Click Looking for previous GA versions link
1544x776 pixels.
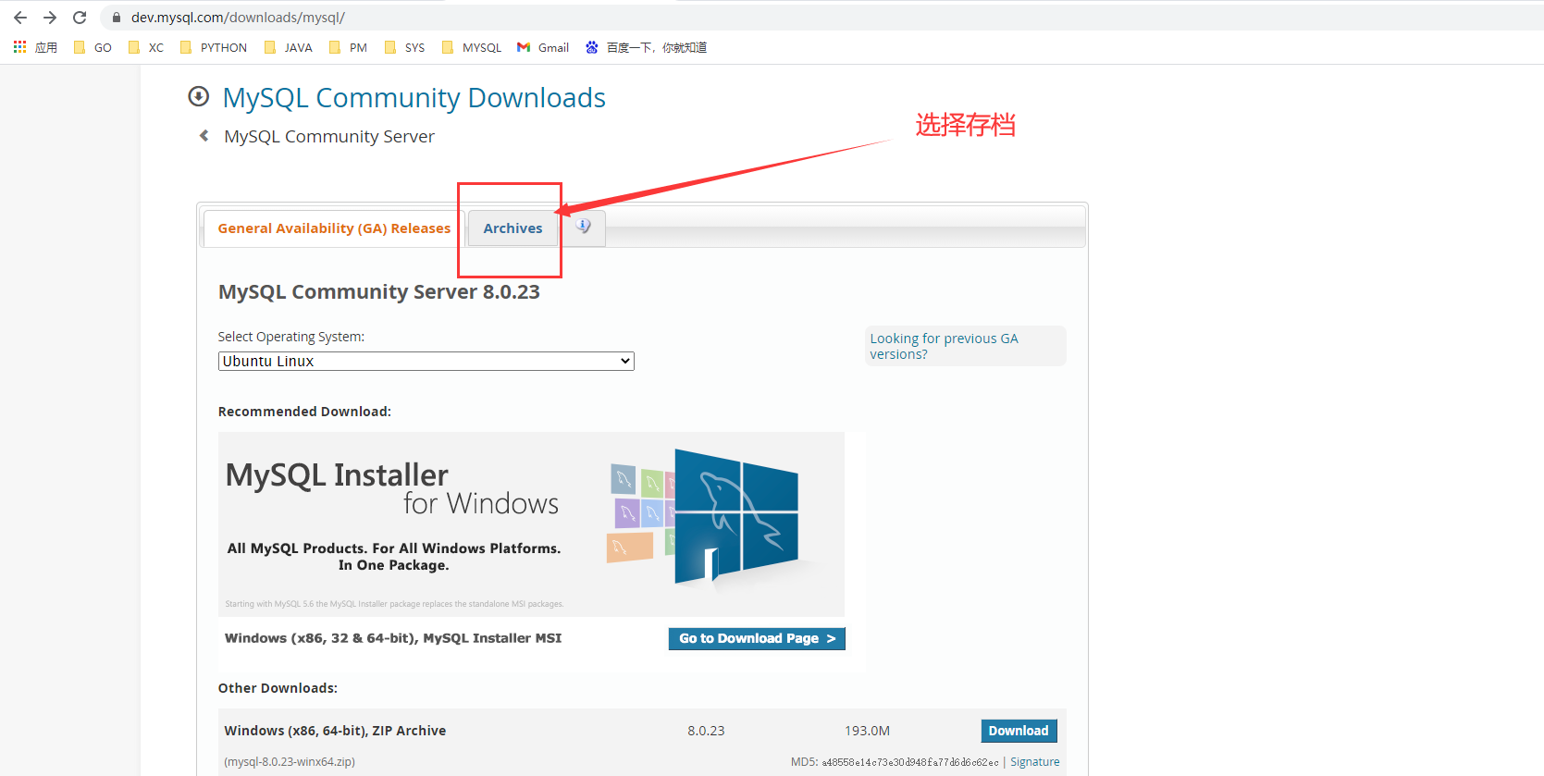944,346
